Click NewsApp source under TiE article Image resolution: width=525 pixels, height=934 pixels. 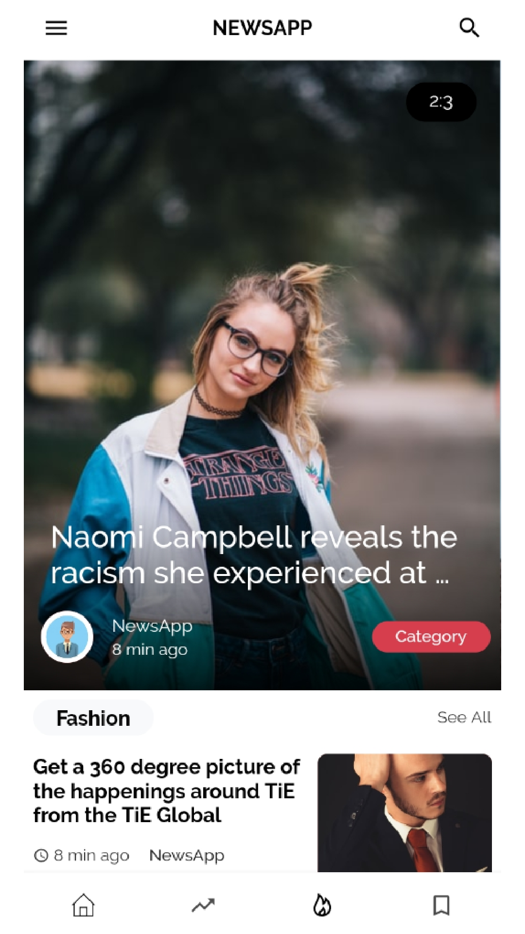click(x=187, y=855)
